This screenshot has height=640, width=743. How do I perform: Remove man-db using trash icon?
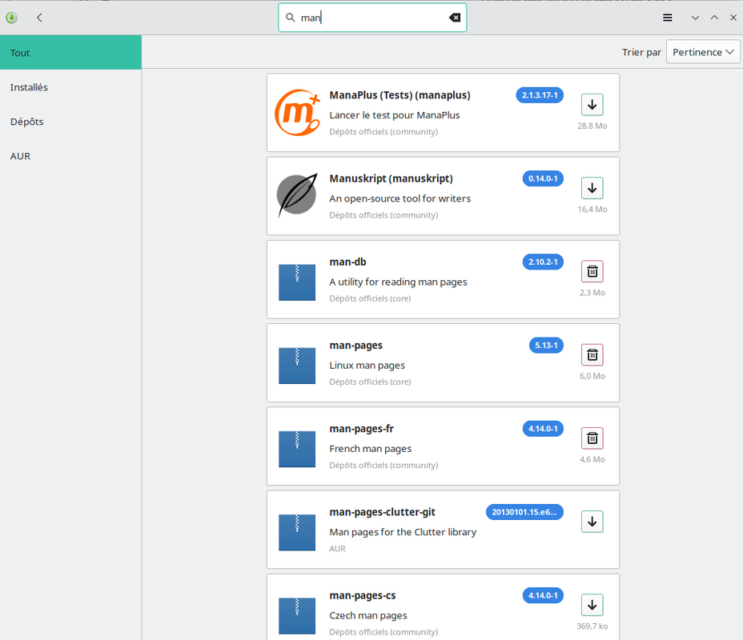pyautogui.click(x=592, y=271)
